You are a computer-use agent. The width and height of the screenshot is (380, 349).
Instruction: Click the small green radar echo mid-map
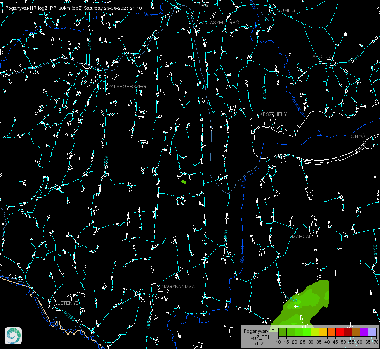184,181
